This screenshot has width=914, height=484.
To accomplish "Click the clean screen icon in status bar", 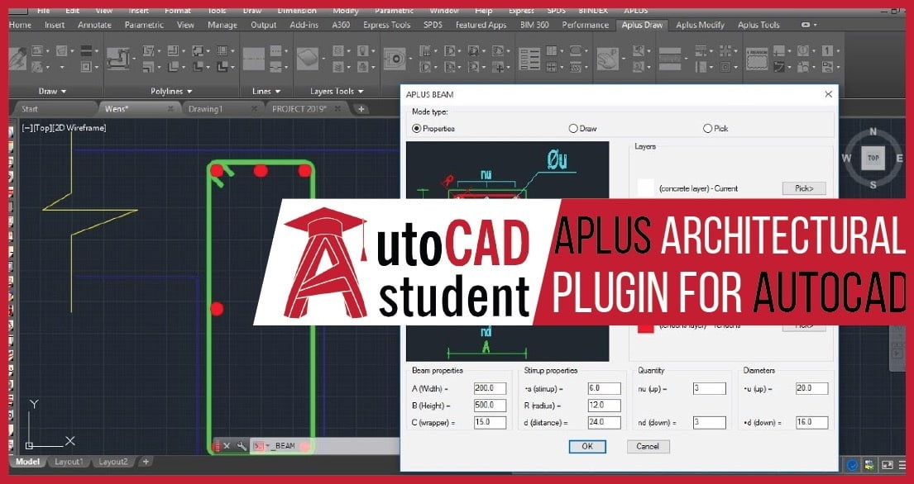I will [888, 465].
